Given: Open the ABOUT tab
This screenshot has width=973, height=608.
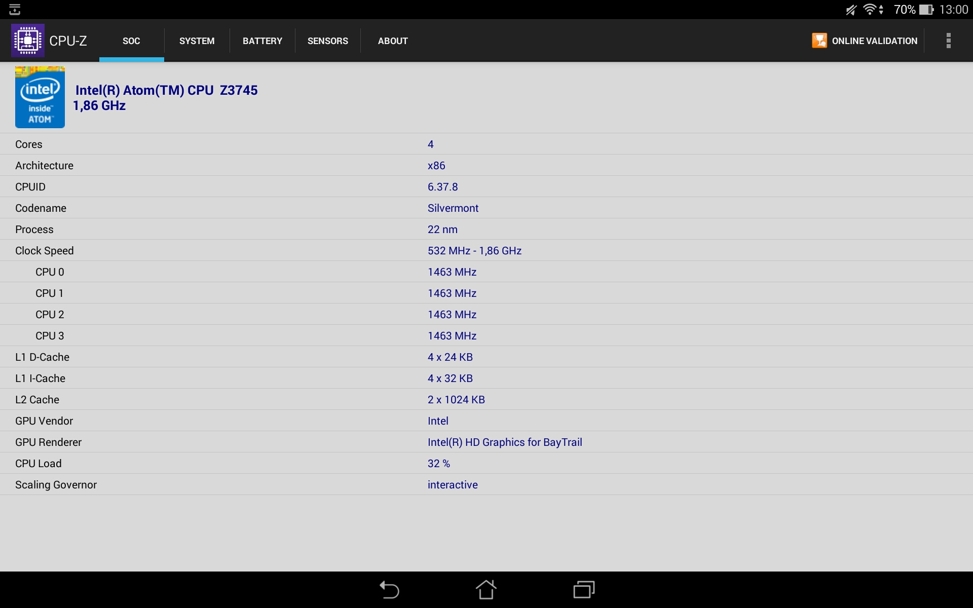Looking at the screenshot, I should [393, 41].
